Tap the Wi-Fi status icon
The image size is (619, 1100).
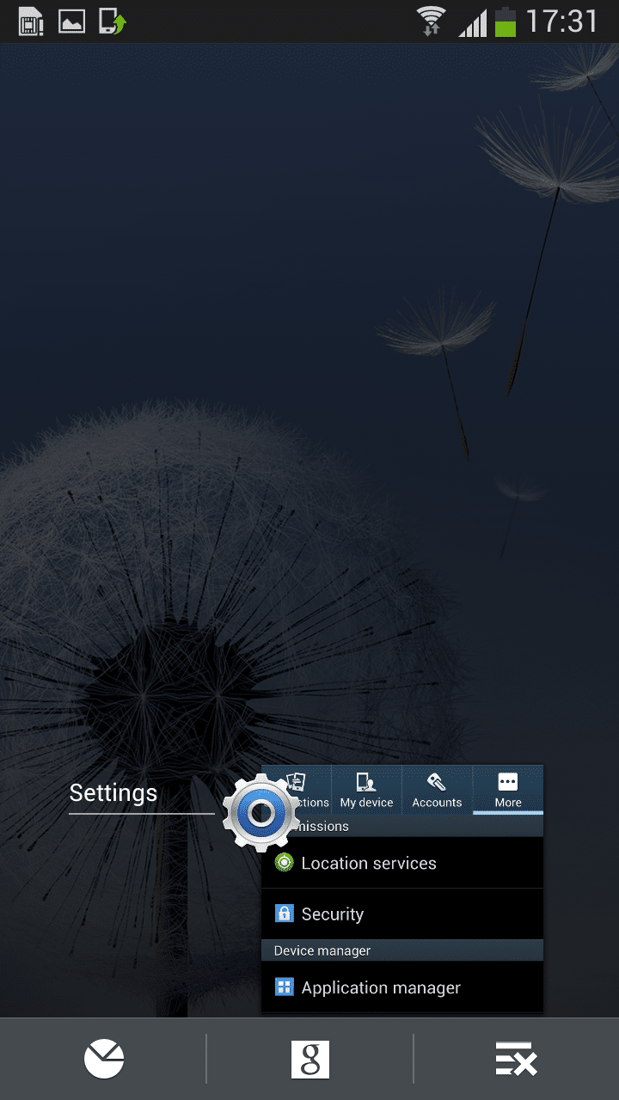pyautogui.click(x=430, y=21)
